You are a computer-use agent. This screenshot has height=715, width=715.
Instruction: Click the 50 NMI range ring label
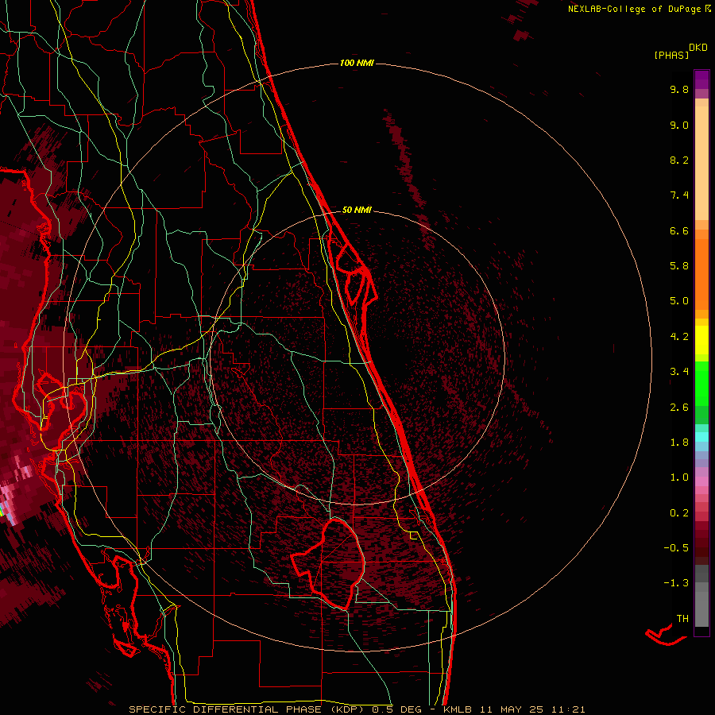357,210
